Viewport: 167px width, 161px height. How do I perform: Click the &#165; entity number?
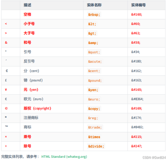click(136, 90)
